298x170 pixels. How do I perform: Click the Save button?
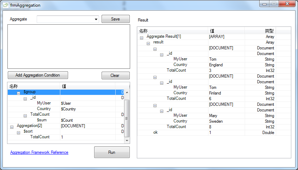116,19
